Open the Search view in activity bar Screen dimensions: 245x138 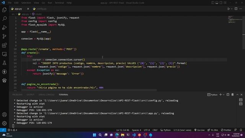pos(4,19)
